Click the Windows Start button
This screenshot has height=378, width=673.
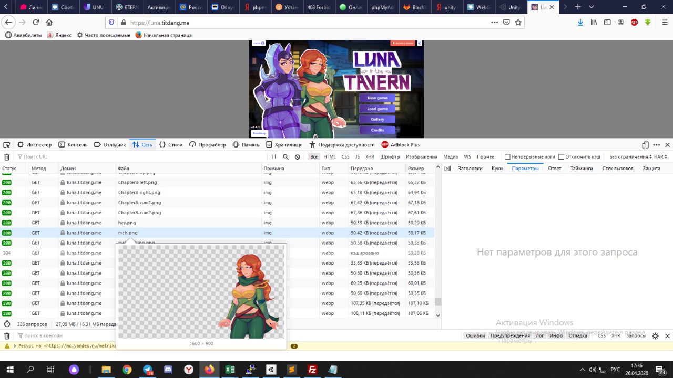click(11, 370)
